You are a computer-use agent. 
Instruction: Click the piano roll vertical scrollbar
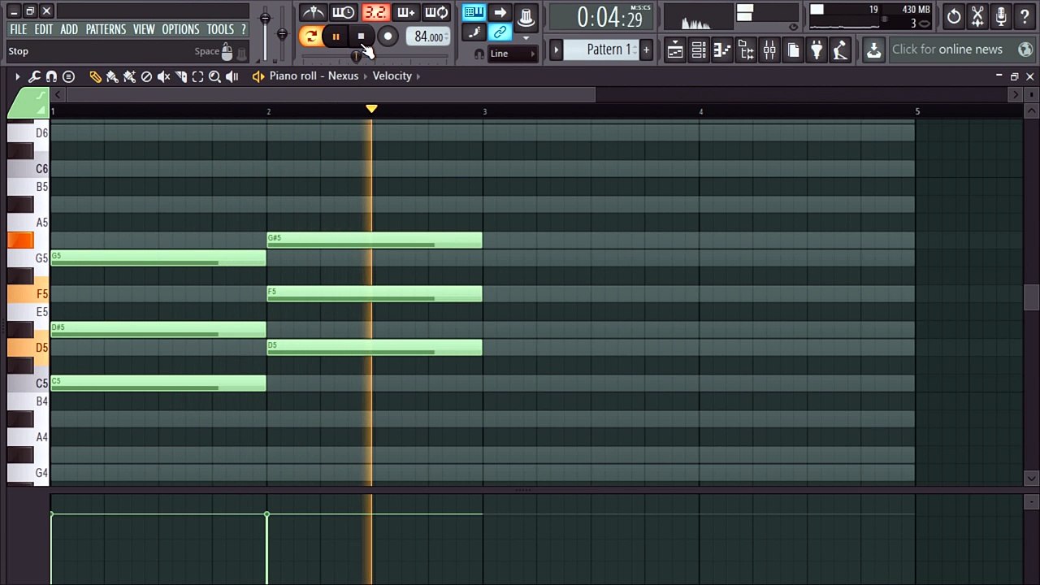click(1031, 297)
